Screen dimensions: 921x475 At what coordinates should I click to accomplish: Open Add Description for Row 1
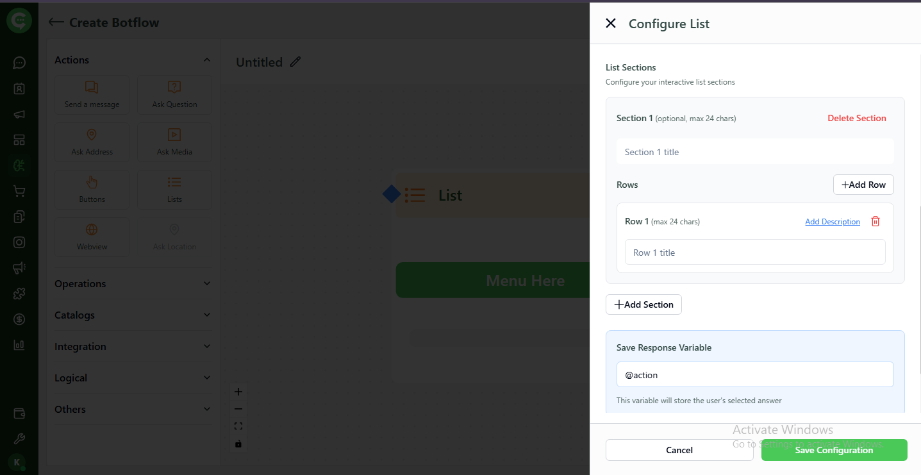[832, 221]
